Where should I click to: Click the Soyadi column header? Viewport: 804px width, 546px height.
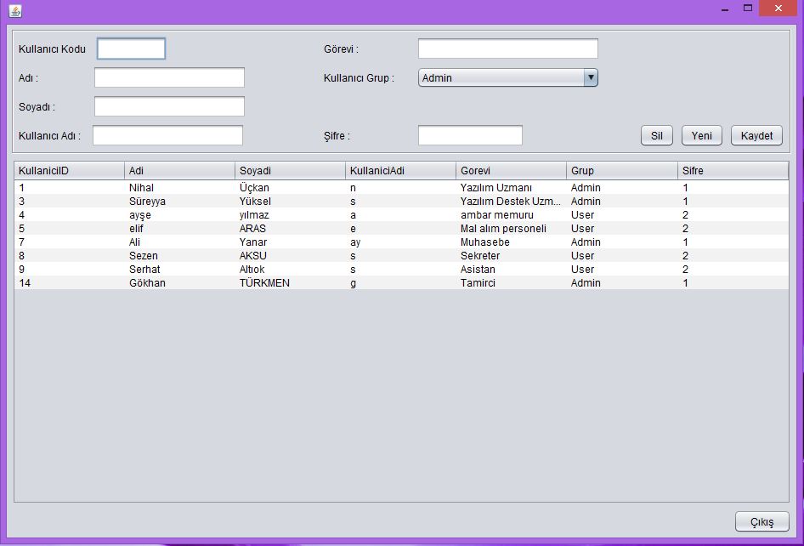290,171
